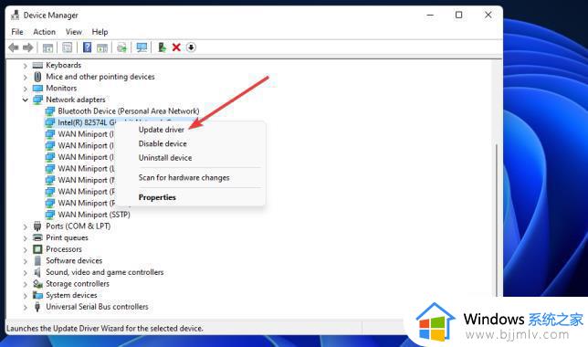Open the View menu
This screenshot has width=588, height=347.
73,32
